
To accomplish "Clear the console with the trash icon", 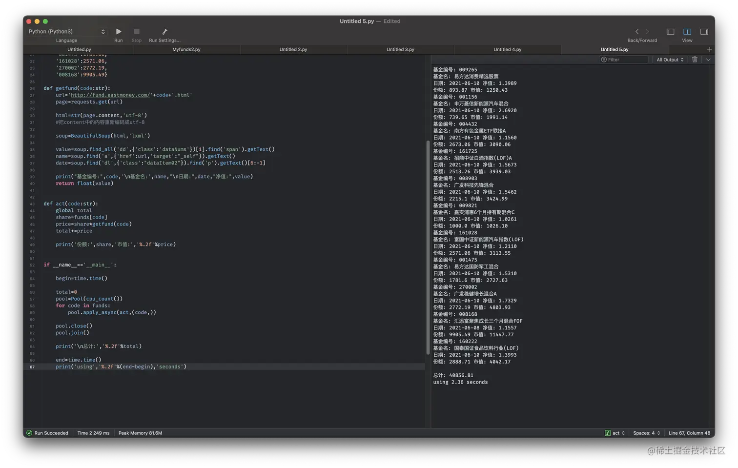I will pyautogui.click(x=695, y=60).
